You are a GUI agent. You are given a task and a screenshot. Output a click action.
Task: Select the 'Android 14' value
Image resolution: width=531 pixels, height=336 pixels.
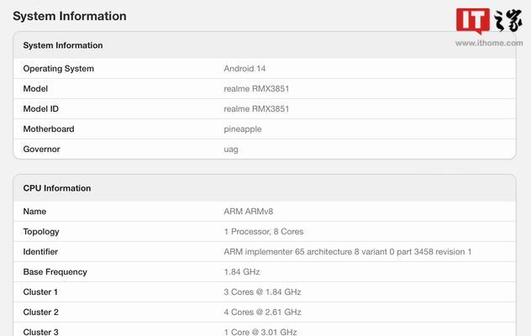click(244, 68)
